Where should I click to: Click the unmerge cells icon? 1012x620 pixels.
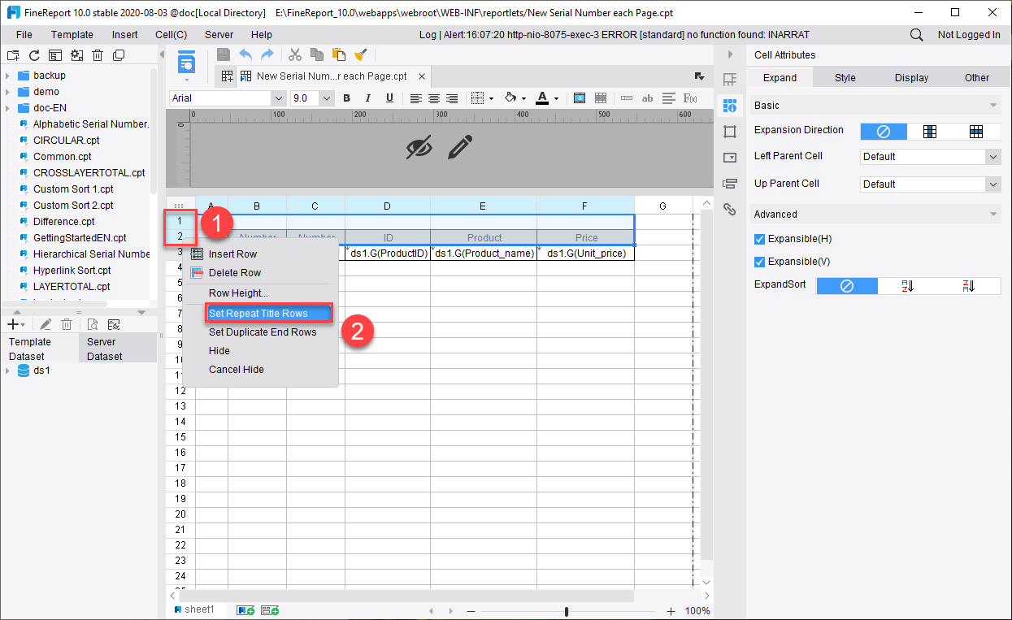601,98
